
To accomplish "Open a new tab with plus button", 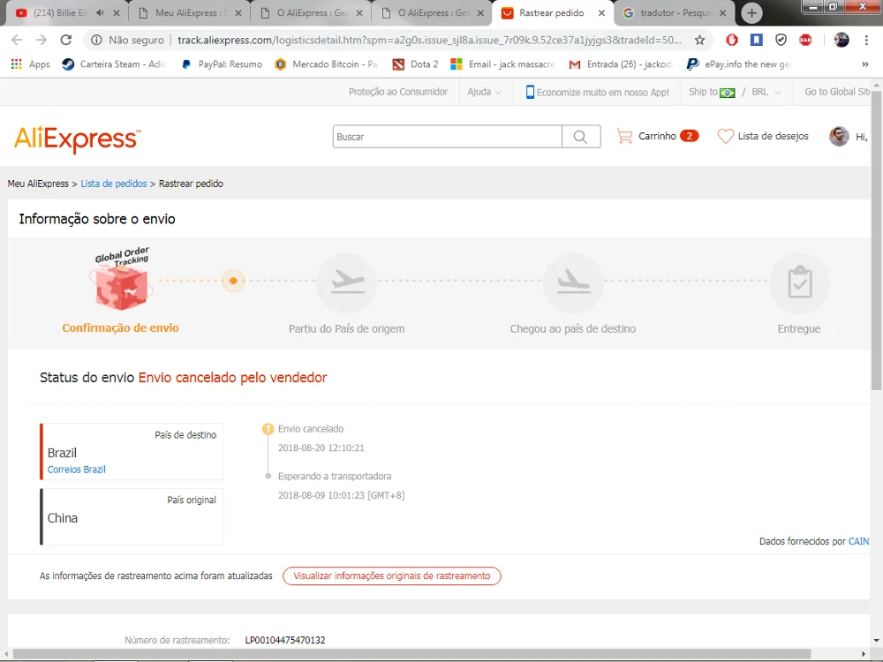I will tap(751, 13).
